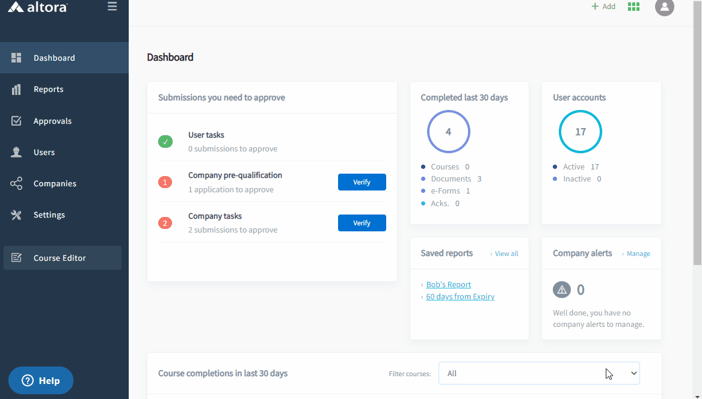Open Bob's Report link

pyautogui.click(x=448, y=285)
